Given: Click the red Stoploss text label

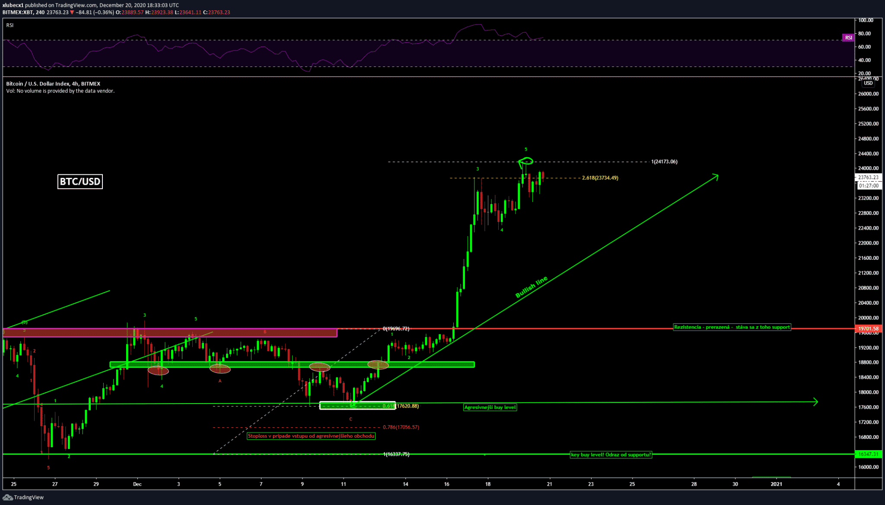Looking at the screenshot, I should (311, 436).
